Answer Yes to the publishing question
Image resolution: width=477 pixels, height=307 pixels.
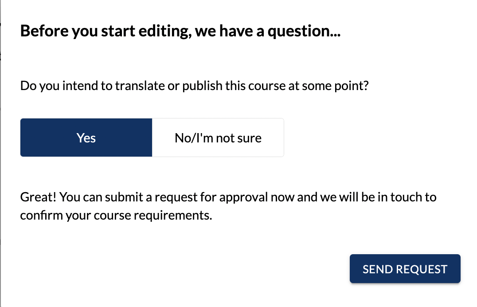click(86, 138)
